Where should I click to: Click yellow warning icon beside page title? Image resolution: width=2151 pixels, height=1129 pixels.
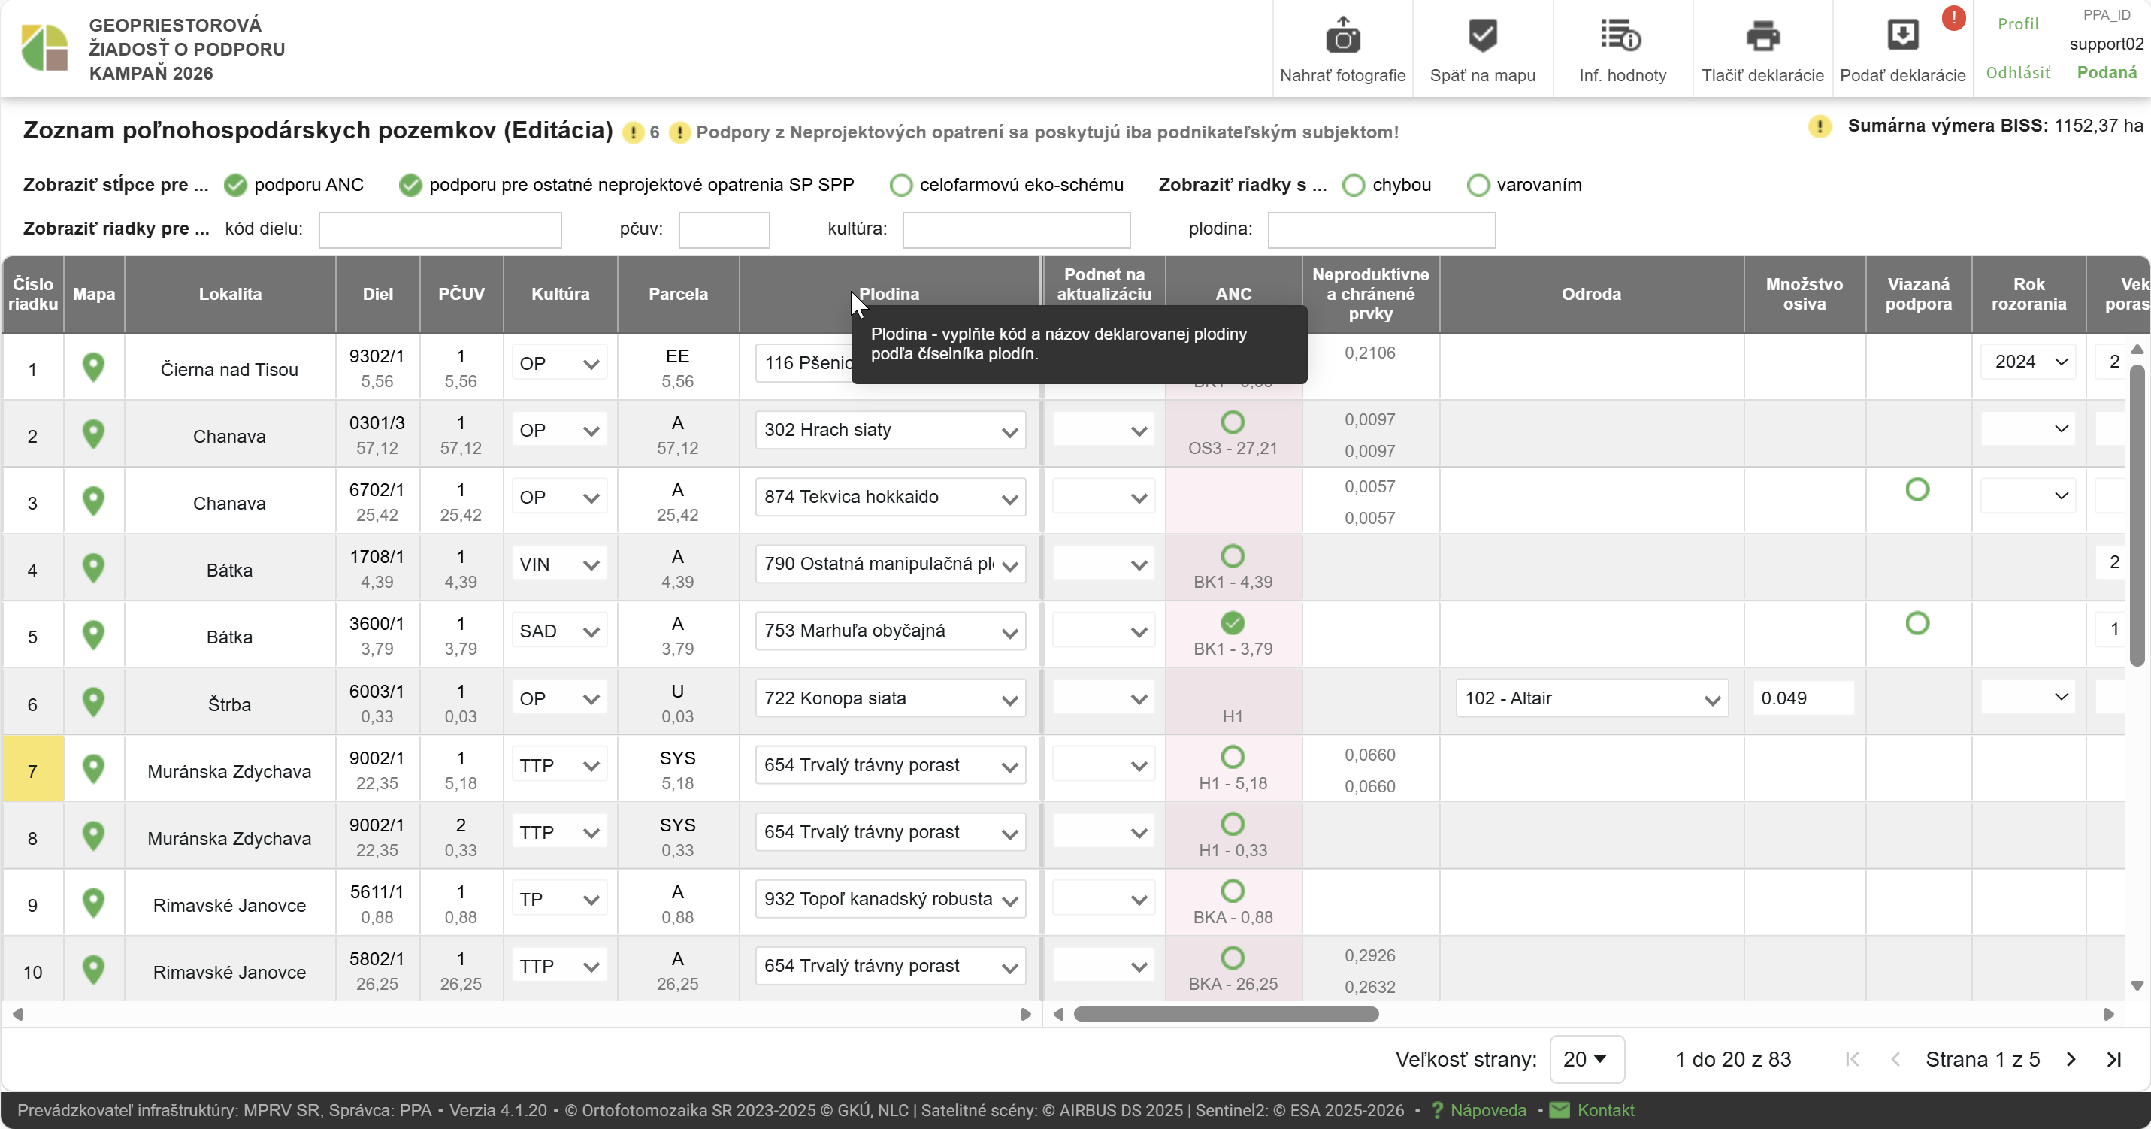(x=633, y=133)
